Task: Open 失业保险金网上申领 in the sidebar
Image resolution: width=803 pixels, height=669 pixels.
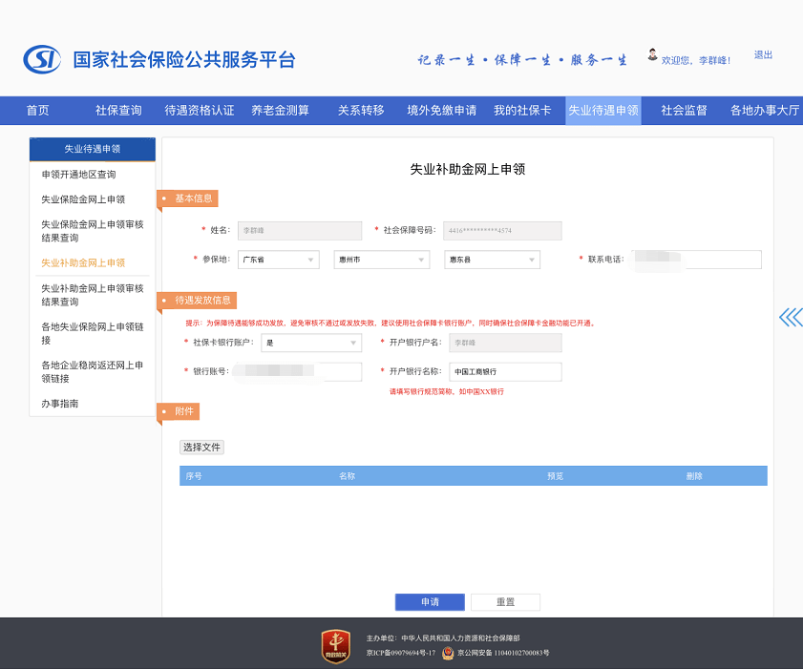Action: tap(83, 199)
